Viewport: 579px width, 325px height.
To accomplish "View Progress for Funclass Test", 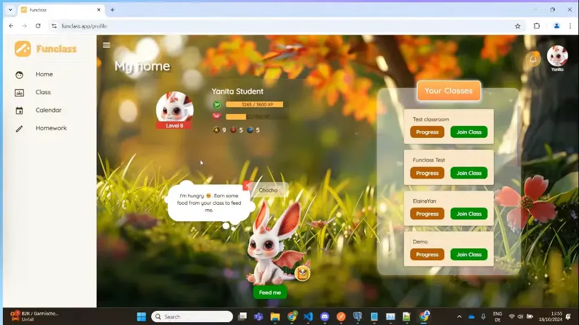I will [x=427, y=173].
